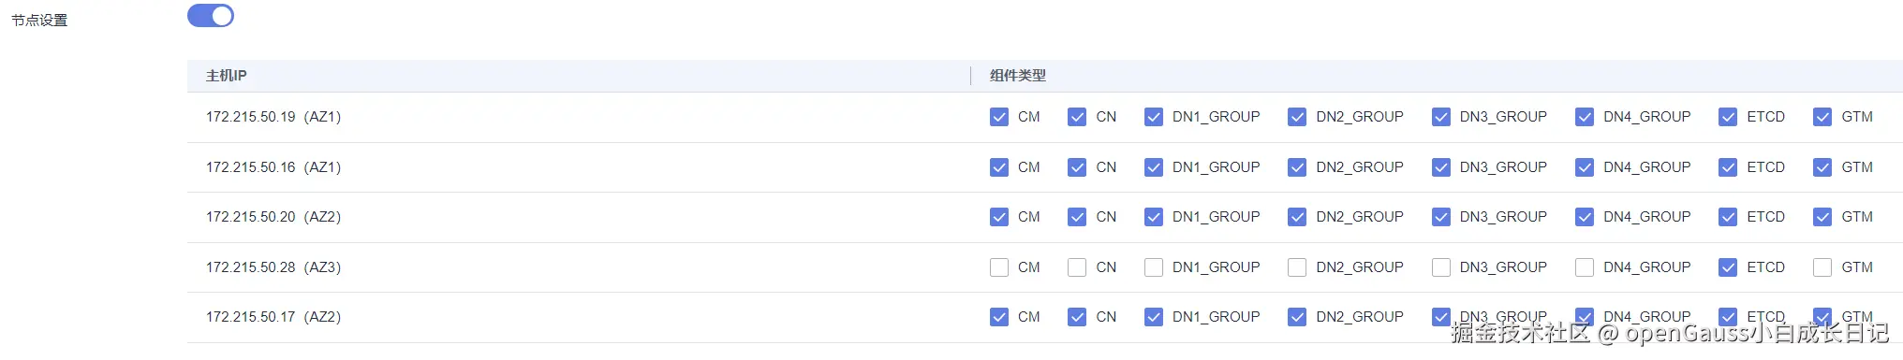
Task: Check GTM for host 172.215.50.28
Action: click(x=1822, y=267)
